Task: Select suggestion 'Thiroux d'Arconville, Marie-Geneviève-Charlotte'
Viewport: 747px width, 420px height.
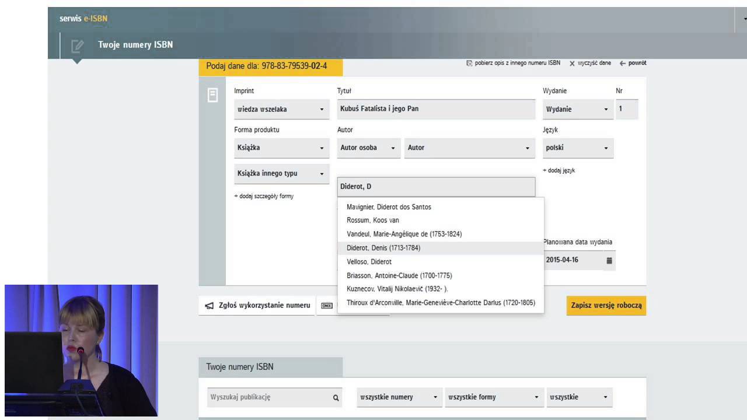Action: click(441, 303)
